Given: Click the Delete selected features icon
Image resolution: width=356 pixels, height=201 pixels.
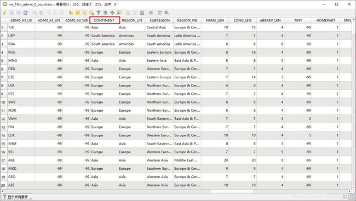Looking at the screenshot, I should point(41,13).
